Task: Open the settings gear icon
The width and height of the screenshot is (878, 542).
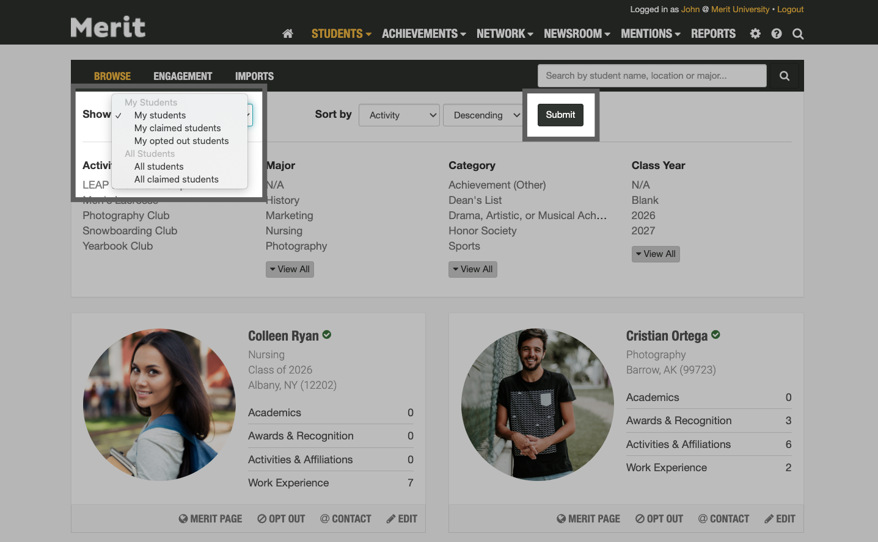Action: [x=755, y=34]
